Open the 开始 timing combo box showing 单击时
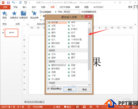 (71, 12)
